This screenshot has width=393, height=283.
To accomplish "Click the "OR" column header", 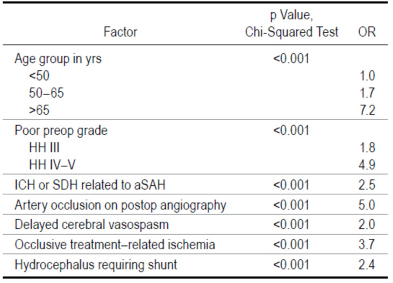I will [x=367, y=32].
